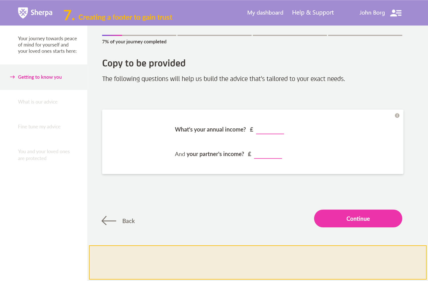This screenshot has width=428, height=281.
Task: Click the partner's income input field
Action: pyautogui.click(x=268, y=154)
